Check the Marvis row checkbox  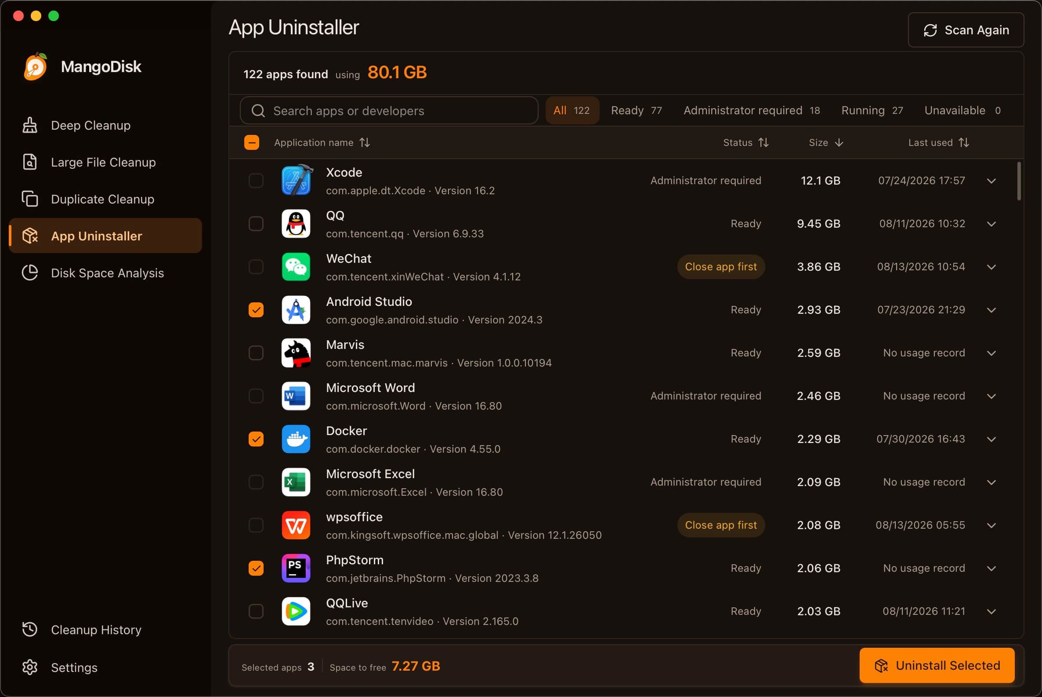[x=256, y=353]
